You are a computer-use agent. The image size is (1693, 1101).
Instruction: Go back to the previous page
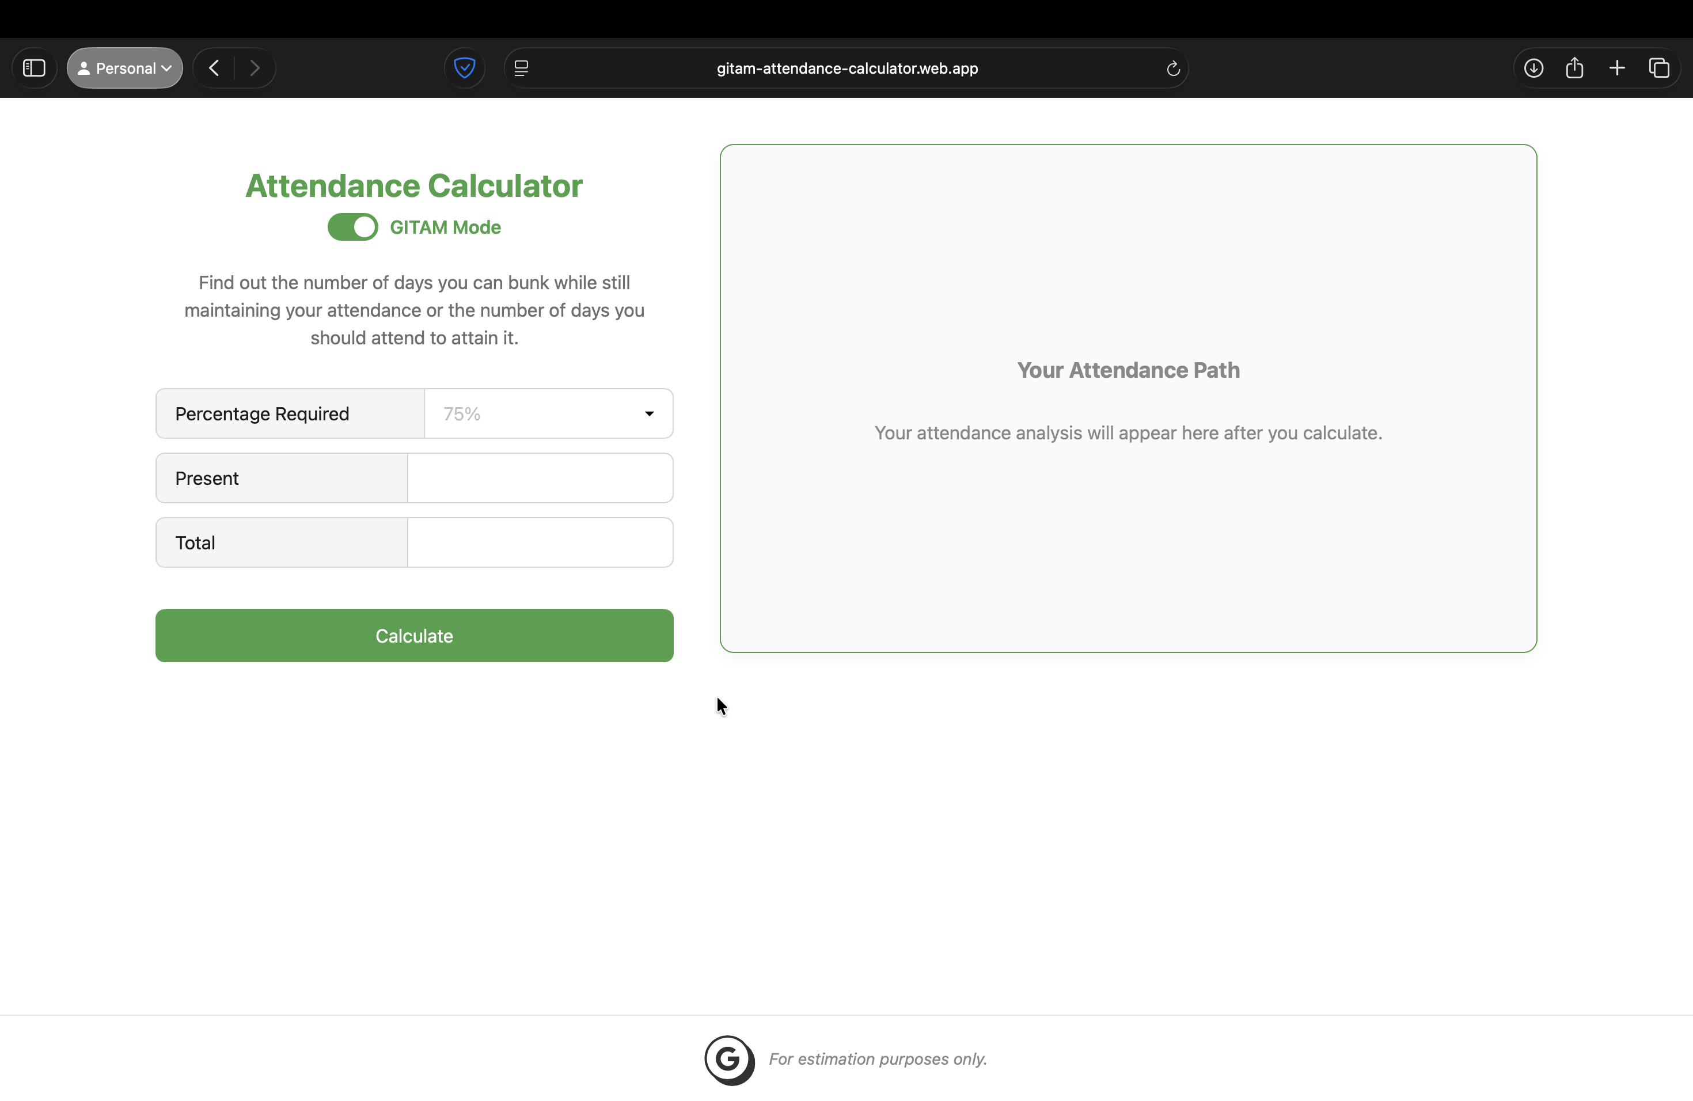click(214, 69)
